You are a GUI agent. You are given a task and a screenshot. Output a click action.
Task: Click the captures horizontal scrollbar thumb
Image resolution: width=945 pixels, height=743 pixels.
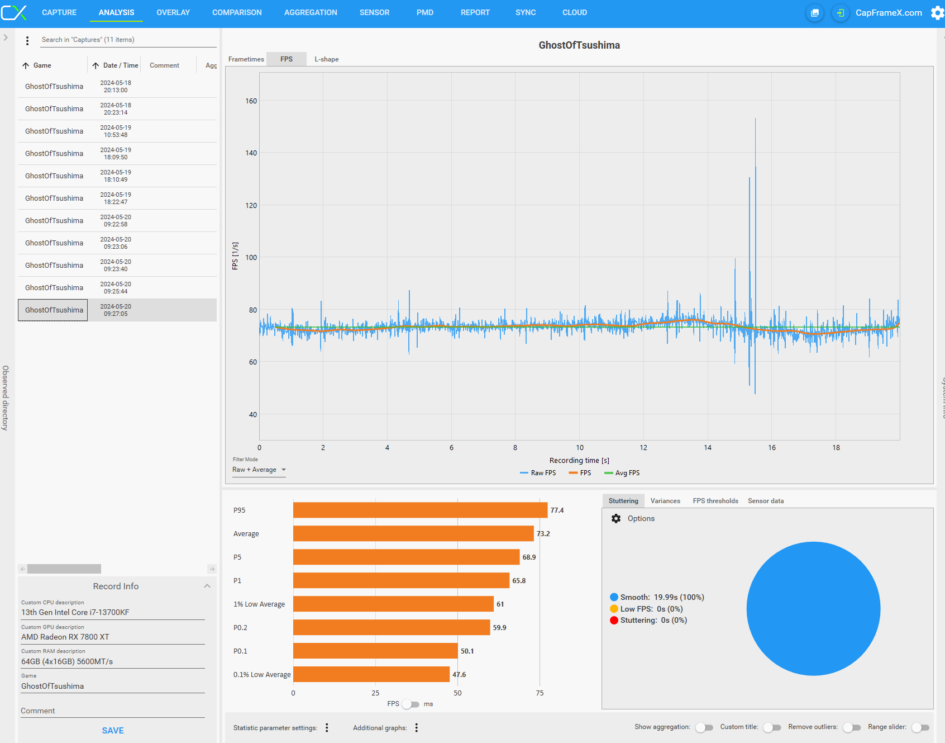click(x=64, y=569)
